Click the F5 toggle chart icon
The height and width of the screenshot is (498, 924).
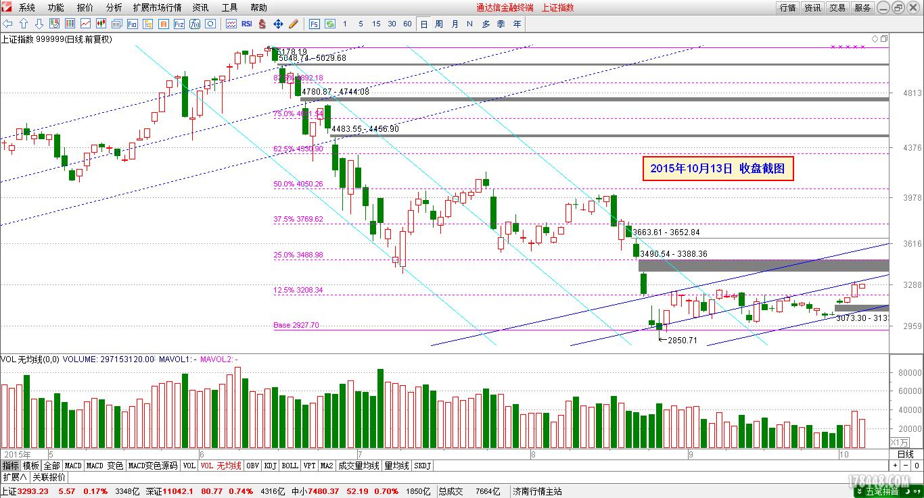point(315,24)
